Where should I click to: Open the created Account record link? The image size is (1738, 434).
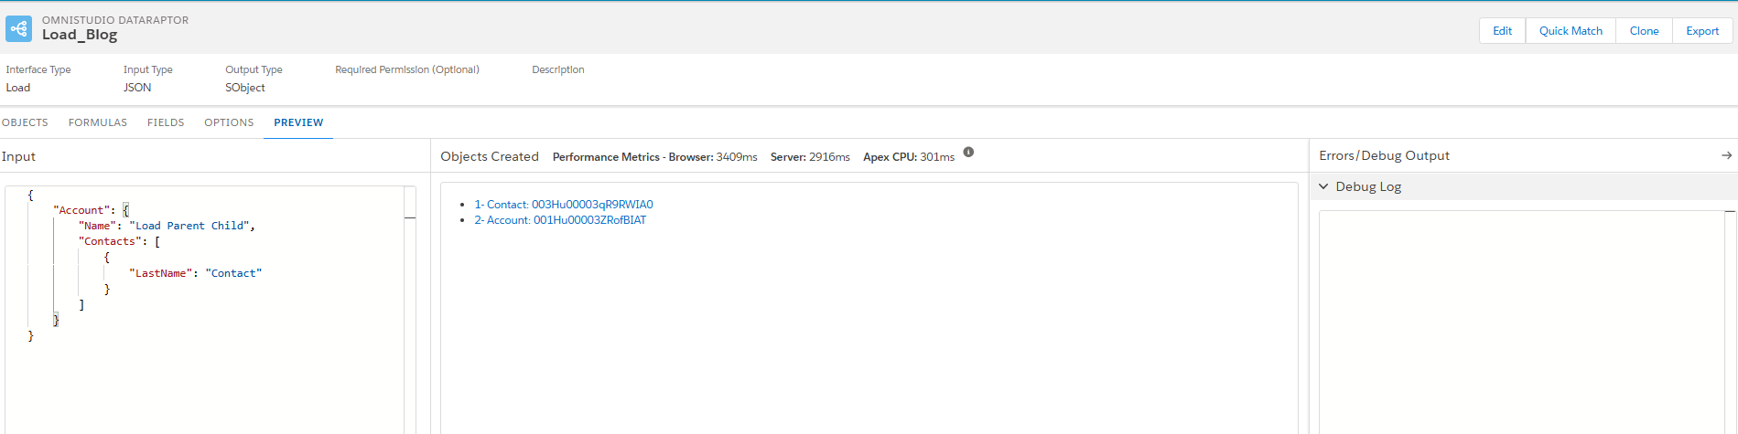click(559, 220)
